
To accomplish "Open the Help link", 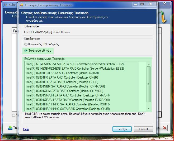I will coord(26,129).
